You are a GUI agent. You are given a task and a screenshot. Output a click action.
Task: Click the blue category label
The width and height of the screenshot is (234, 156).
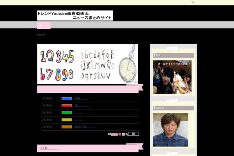[x=67, y=99]
